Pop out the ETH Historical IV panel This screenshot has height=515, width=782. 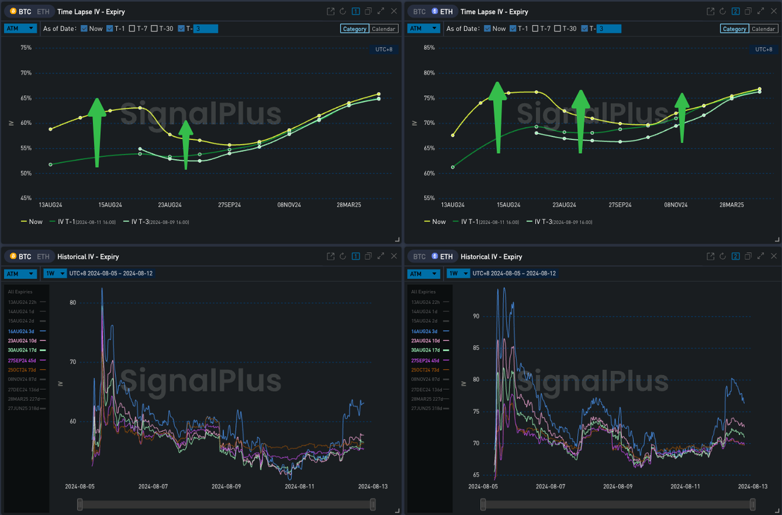(x=711, y=256)
